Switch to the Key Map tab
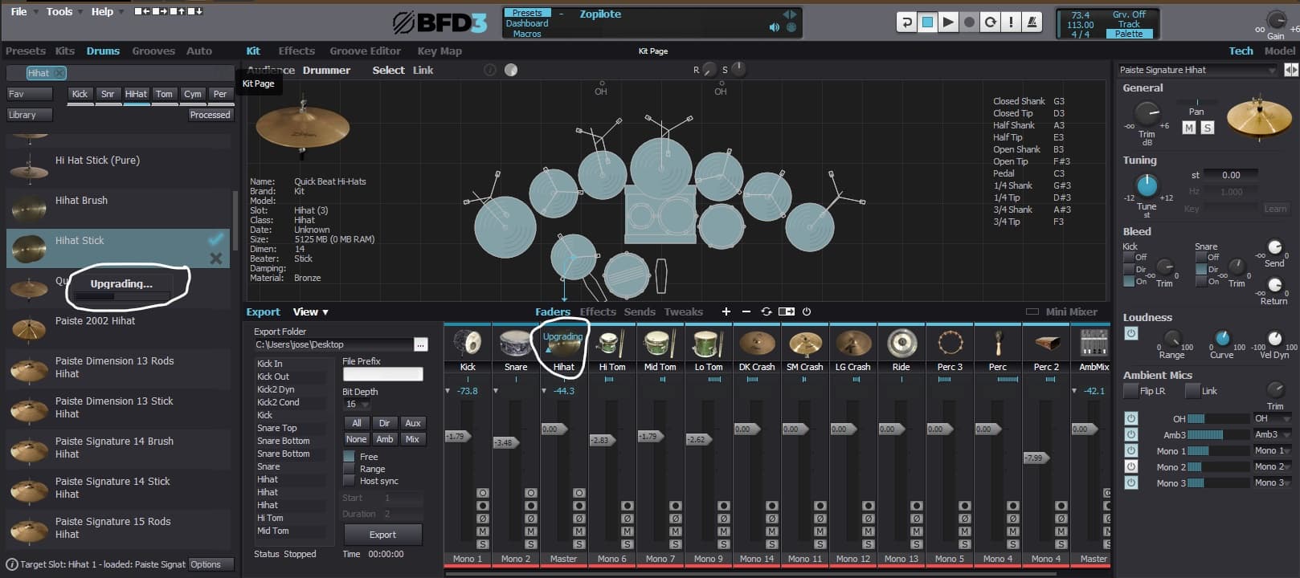The height and width of the screenshot is (578, 1300). [439, 51]
